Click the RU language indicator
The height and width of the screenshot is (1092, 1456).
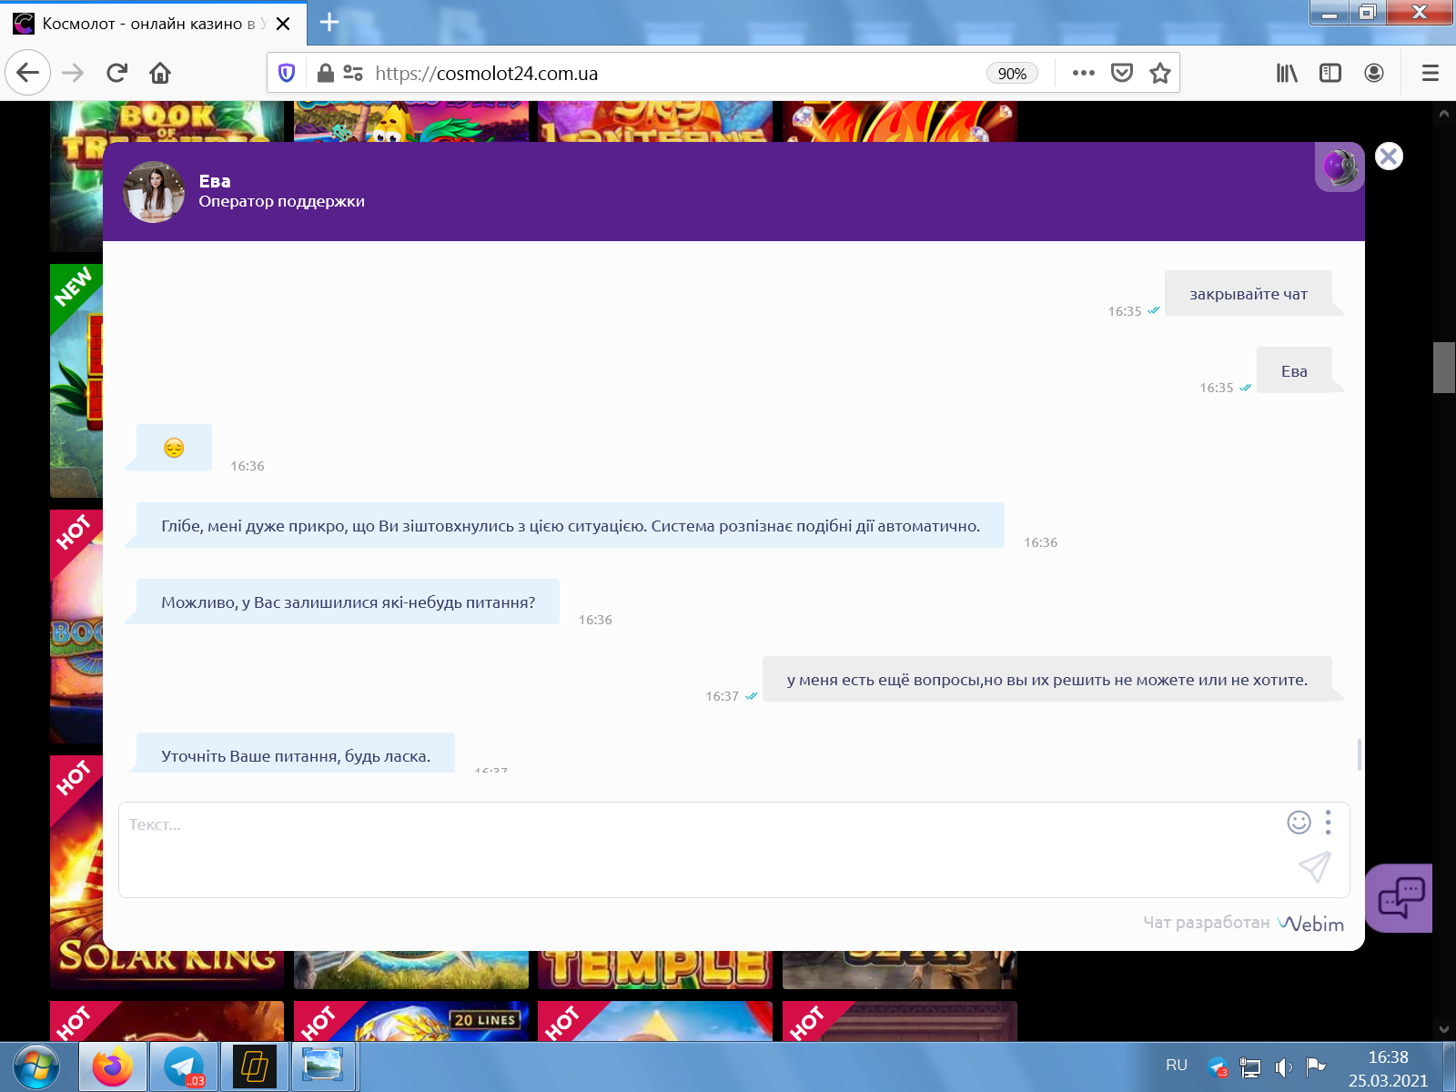pyautogui.click(x=1176, y=1065)
